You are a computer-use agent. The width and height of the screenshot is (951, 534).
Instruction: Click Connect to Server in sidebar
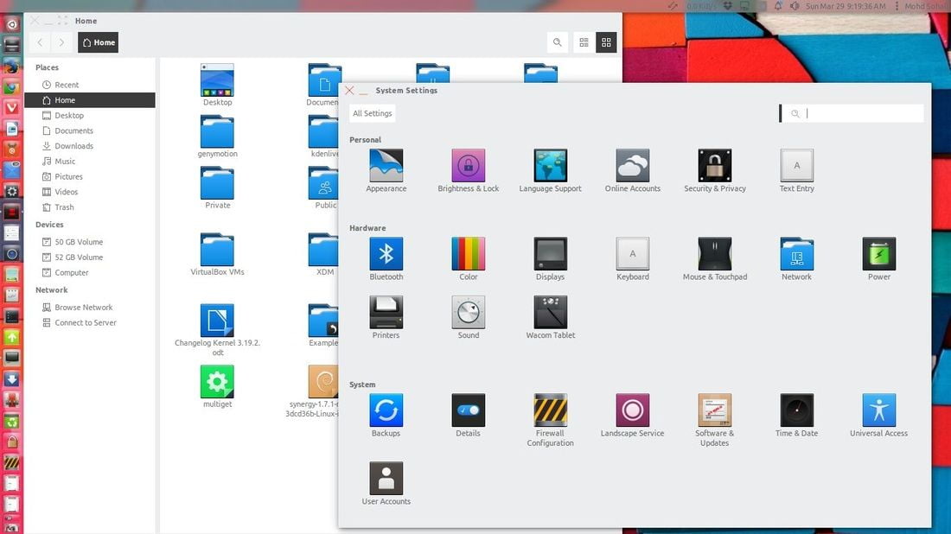tap(86, 323)
